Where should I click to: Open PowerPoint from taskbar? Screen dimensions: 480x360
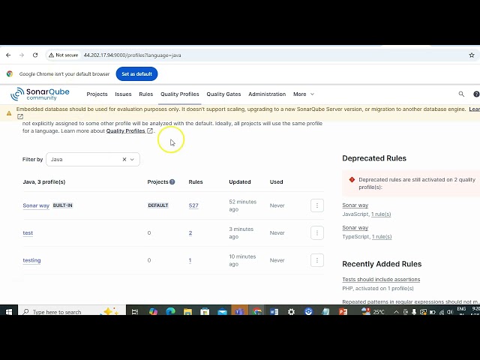343,312
